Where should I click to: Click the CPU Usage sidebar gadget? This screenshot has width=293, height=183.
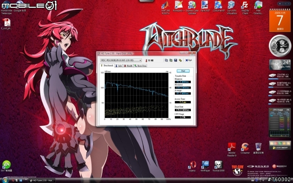tap(280, 123)
